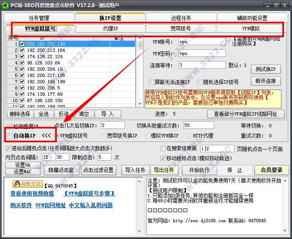
Task: Select the 代理IP sub-tab
Action: 110,29
